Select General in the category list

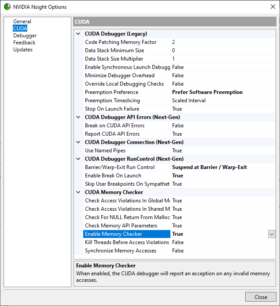click(x=22, y=21)
